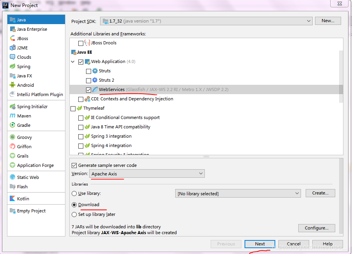Open the Project SDK dropdown
The height and width of the screenshot is (254, 352).
[206, 21]
